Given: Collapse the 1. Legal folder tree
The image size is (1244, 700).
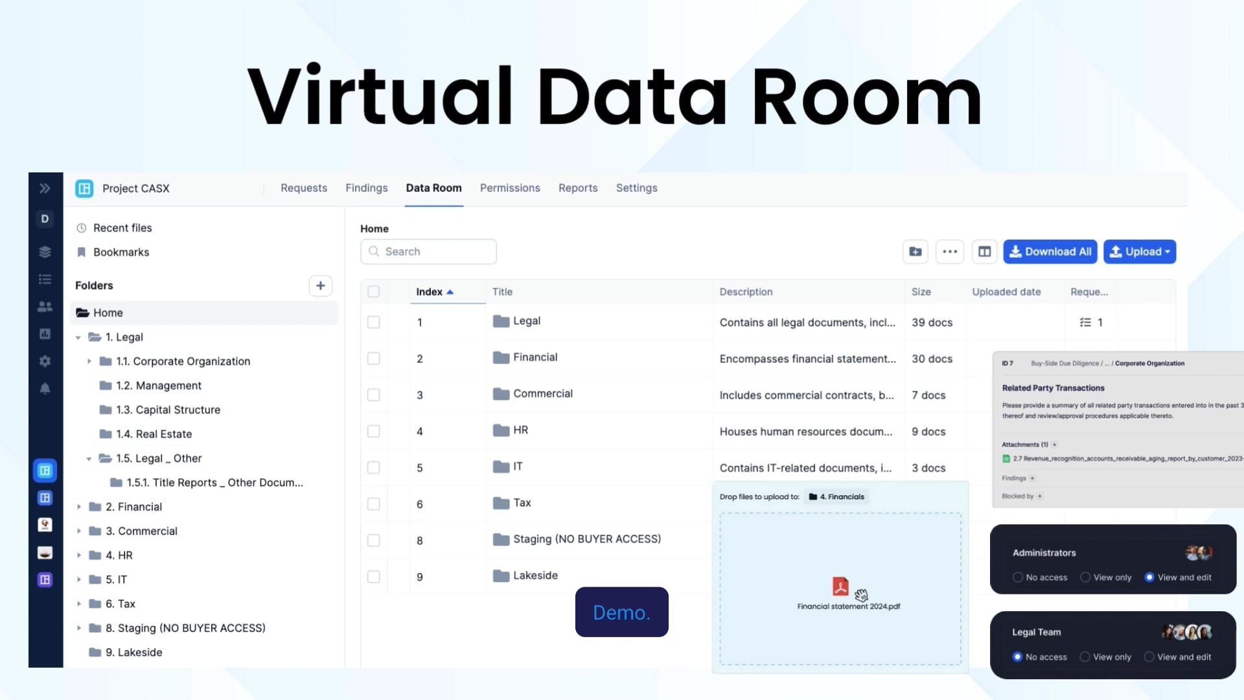Looking at the screenshot, I should coord(78,338).
